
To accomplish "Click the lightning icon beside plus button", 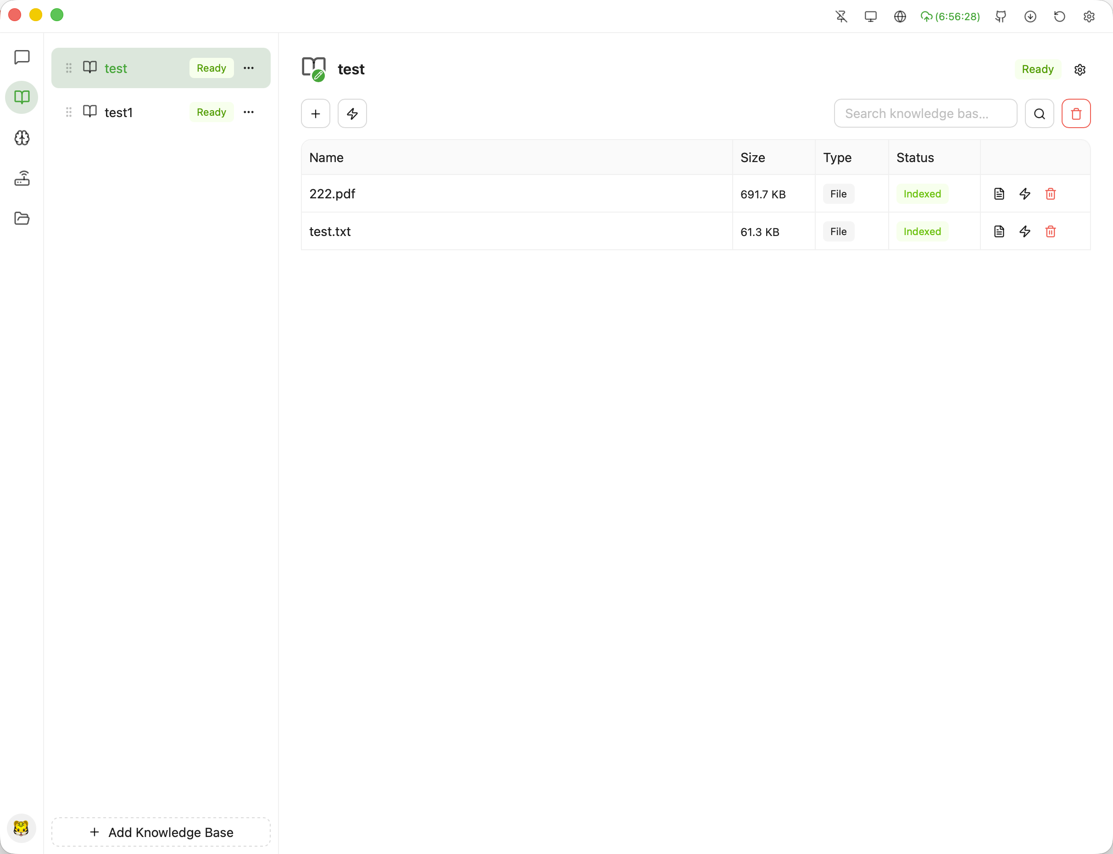I will coord(352,113).
